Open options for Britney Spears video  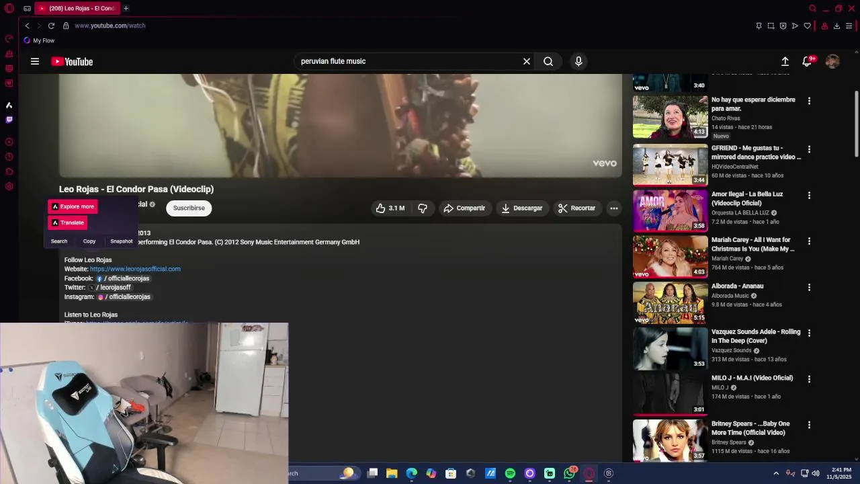point(809,425)
